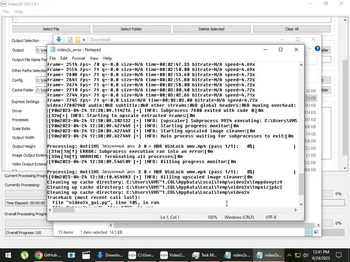This screenshot has height=262, width=350.
Task: Switch to Video2... taskbar item
Action: [173, 255]
